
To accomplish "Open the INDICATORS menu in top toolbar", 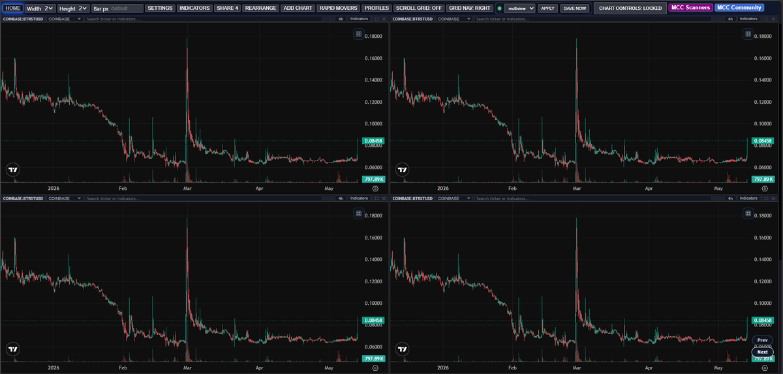I will point(194,8).
